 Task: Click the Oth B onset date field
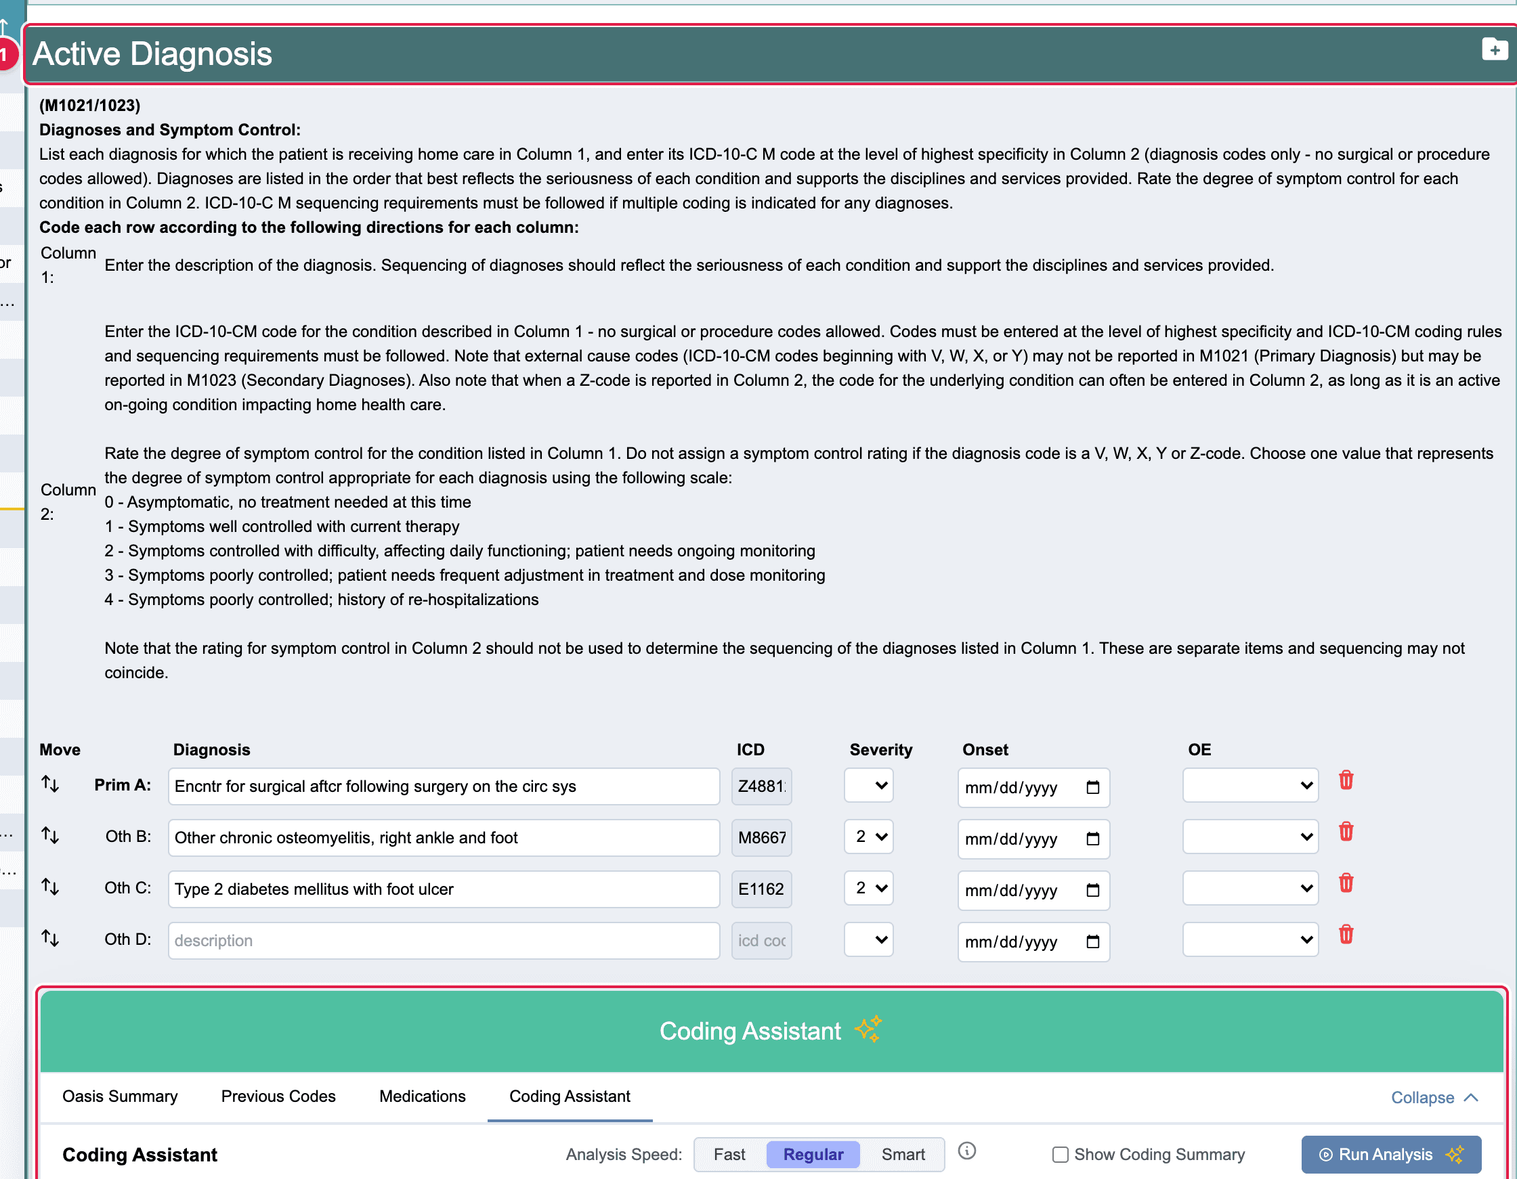click(1033, 839)
